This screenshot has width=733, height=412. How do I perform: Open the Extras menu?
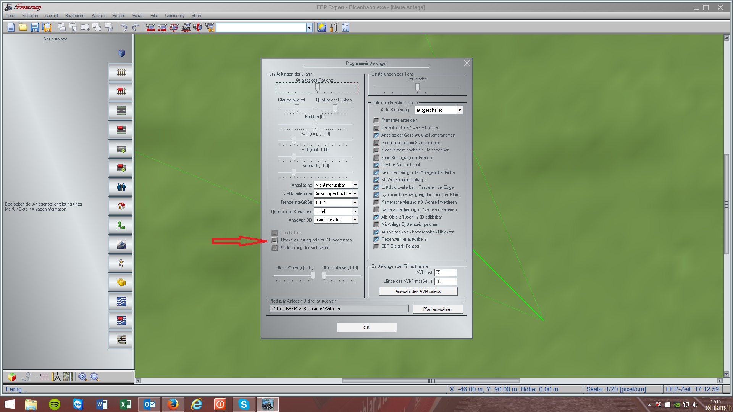[138, 16]
